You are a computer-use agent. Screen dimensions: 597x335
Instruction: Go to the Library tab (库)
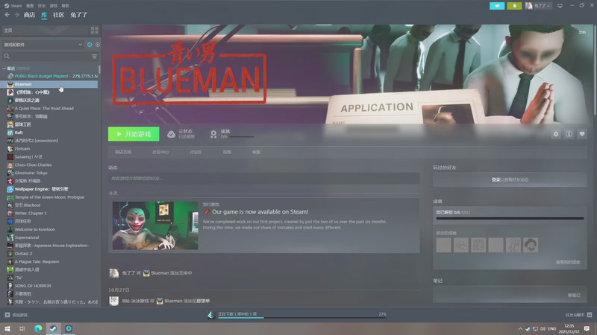pyautogui.click(x=44, y=15)
